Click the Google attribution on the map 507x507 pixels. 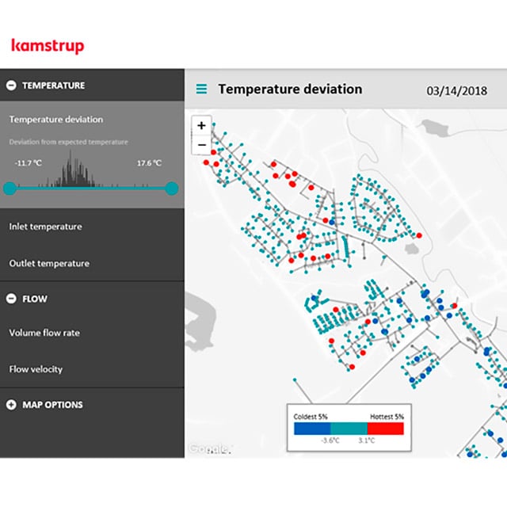point(208,449)
